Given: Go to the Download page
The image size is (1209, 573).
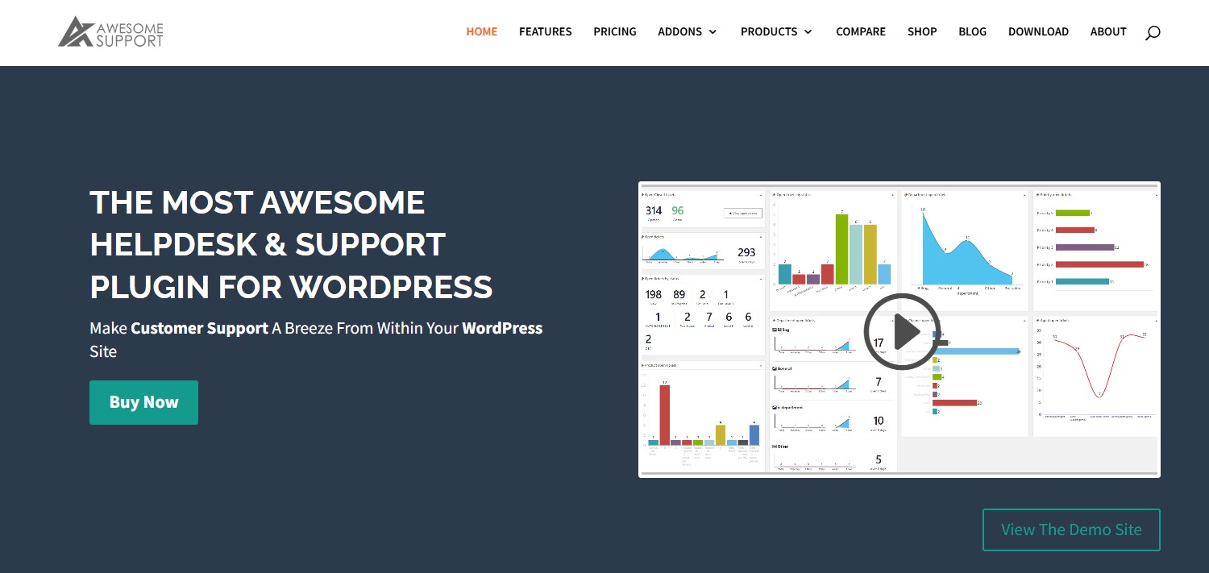Looking at the screenshot, I should 1038,31.
